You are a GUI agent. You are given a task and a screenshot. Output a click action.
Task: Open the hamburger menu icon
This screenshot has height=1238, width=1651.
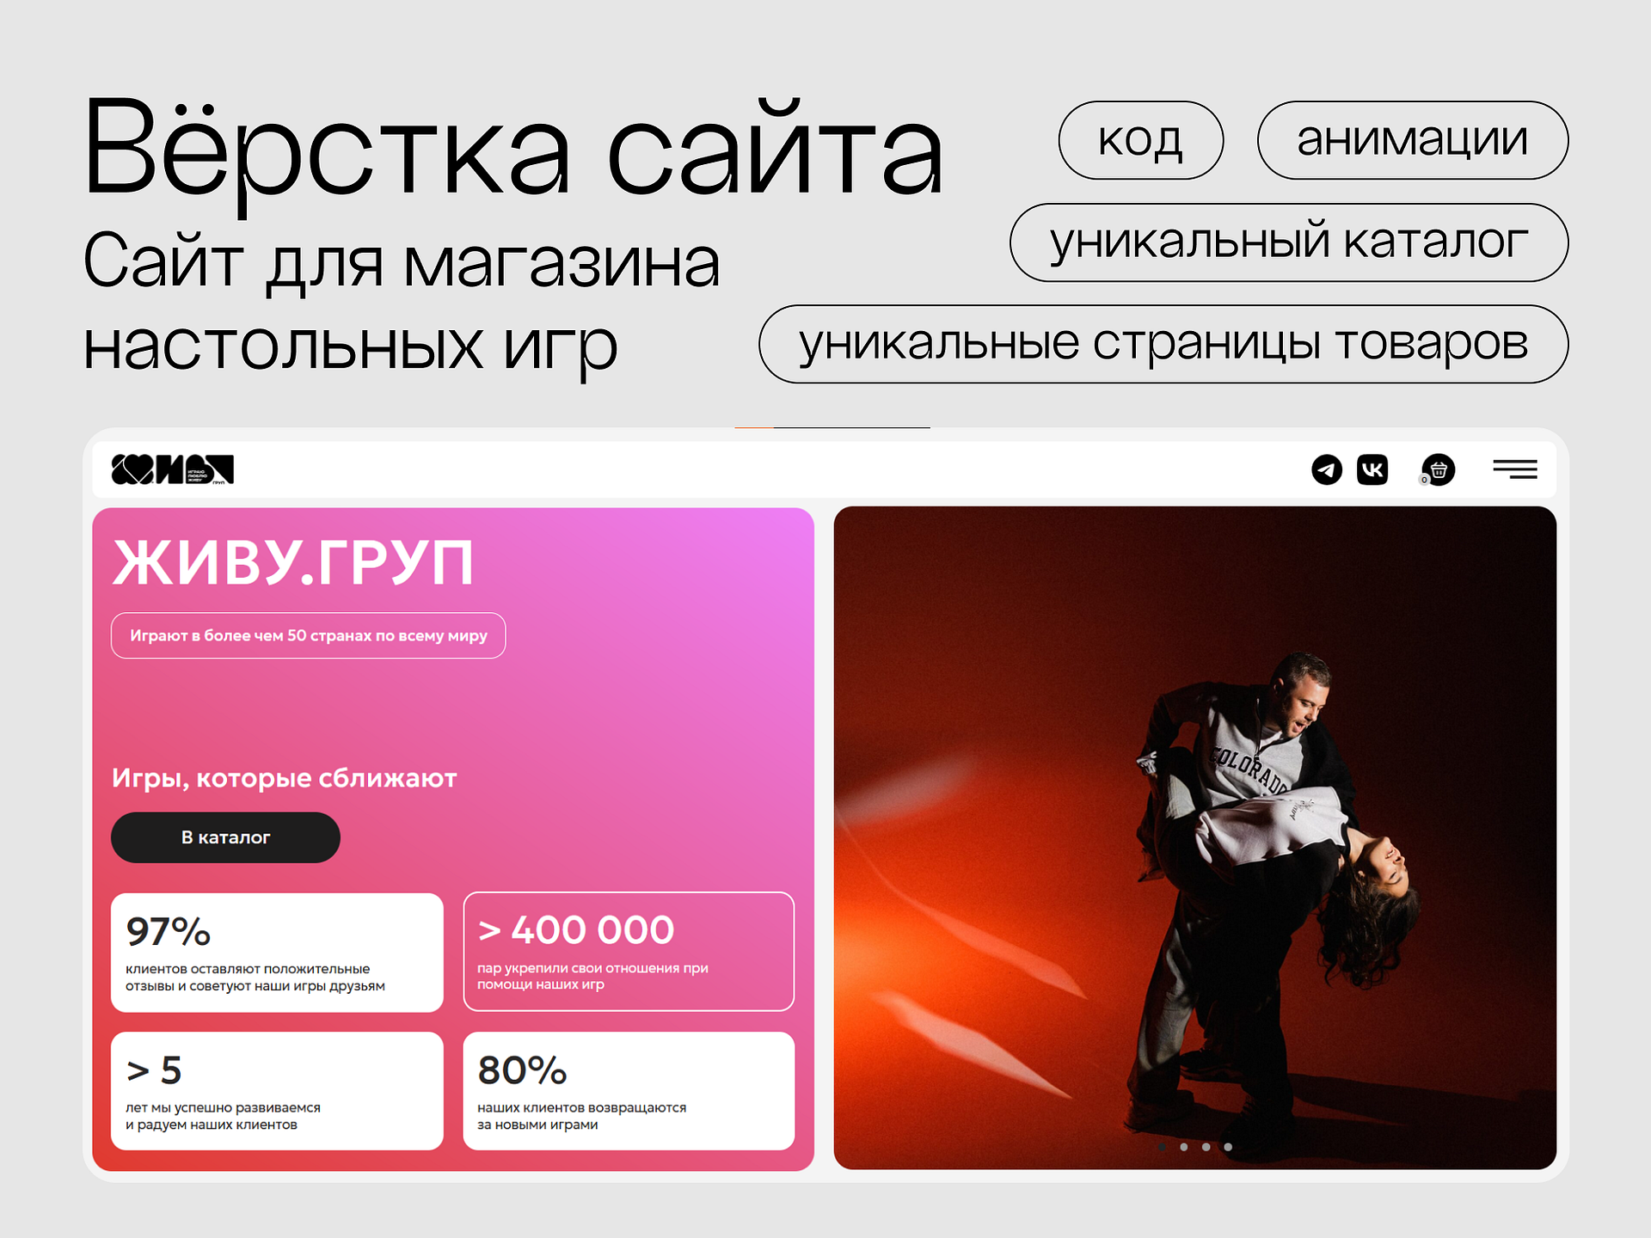pyautogui.click(x=1515, y=469)
